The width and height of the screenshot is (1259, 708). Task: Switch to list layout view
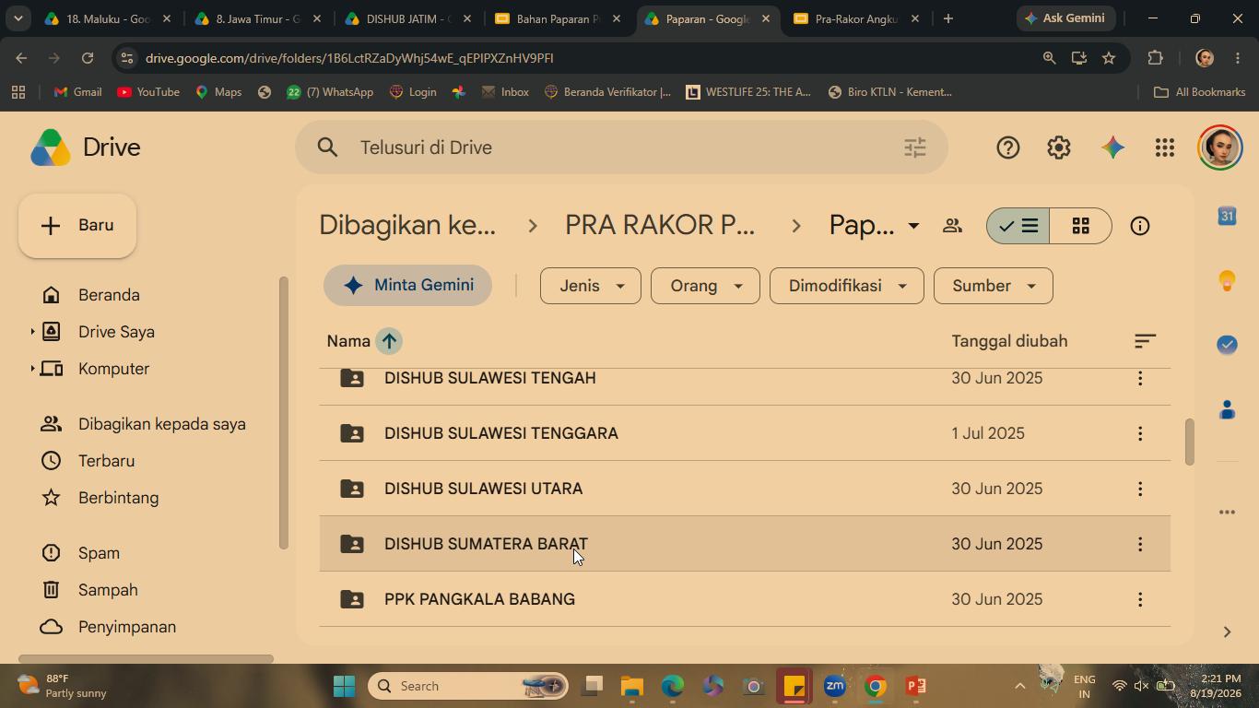(1018, 226)
